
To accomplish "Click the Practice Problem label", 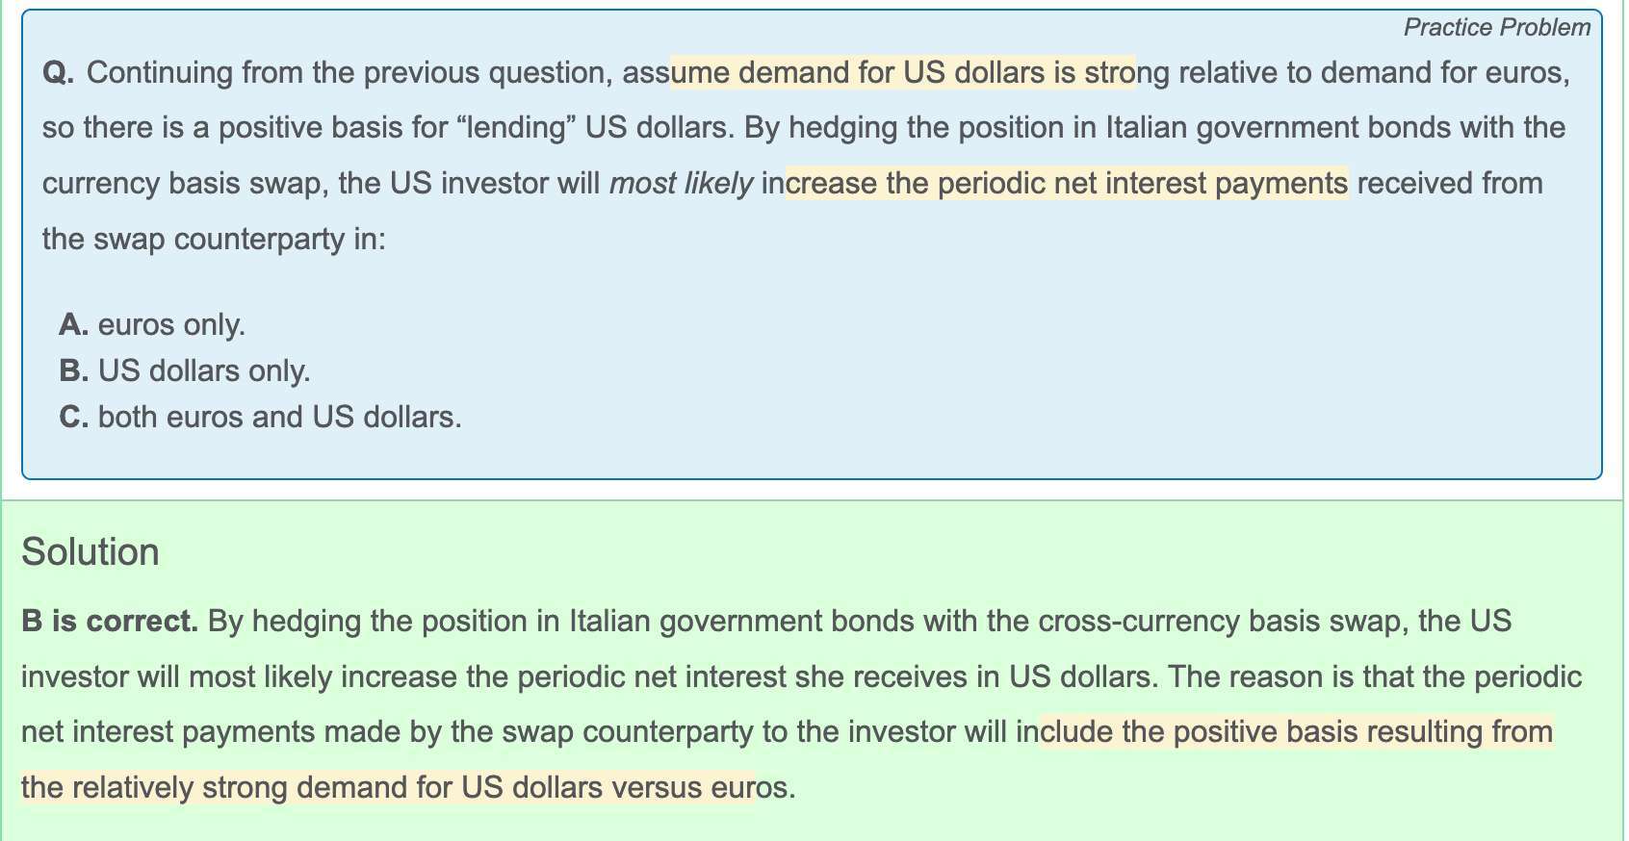I will pos(1497,27).
